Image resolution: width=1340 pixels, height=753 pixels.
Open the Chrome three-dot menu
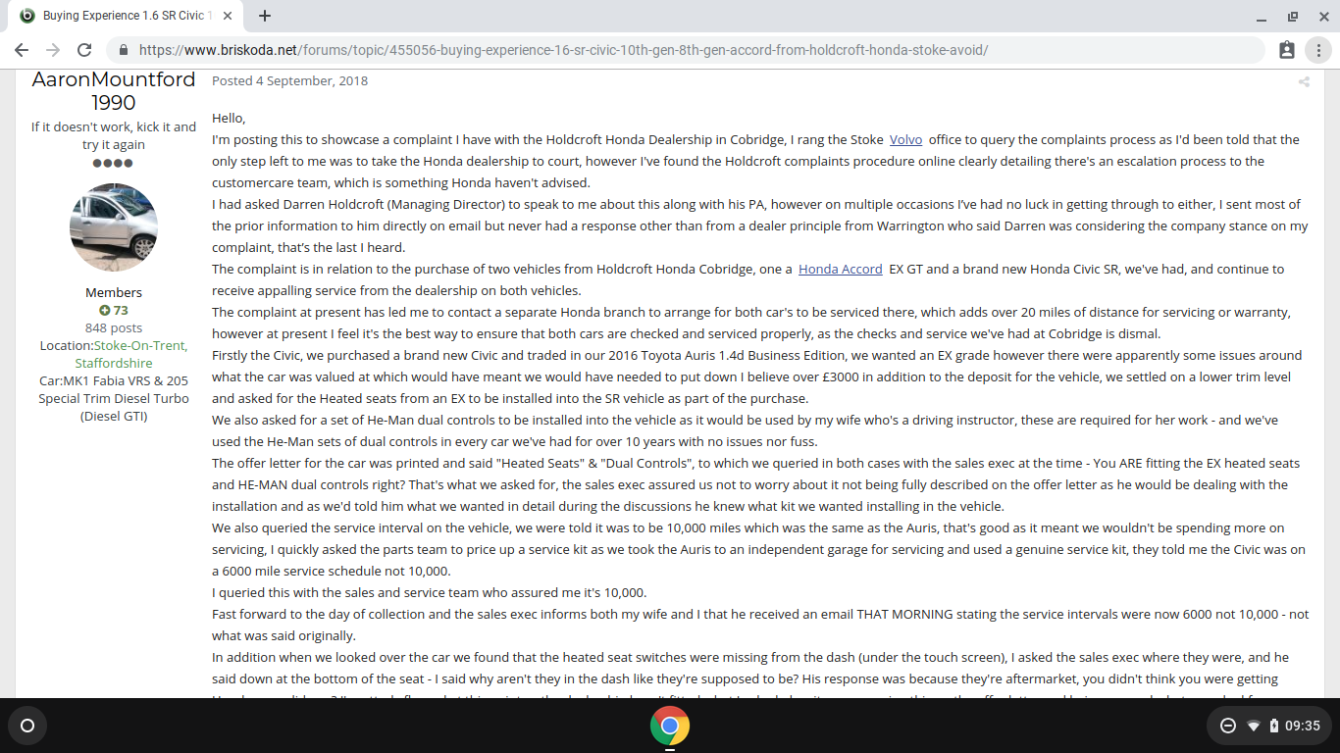[x=1317, y=50]
